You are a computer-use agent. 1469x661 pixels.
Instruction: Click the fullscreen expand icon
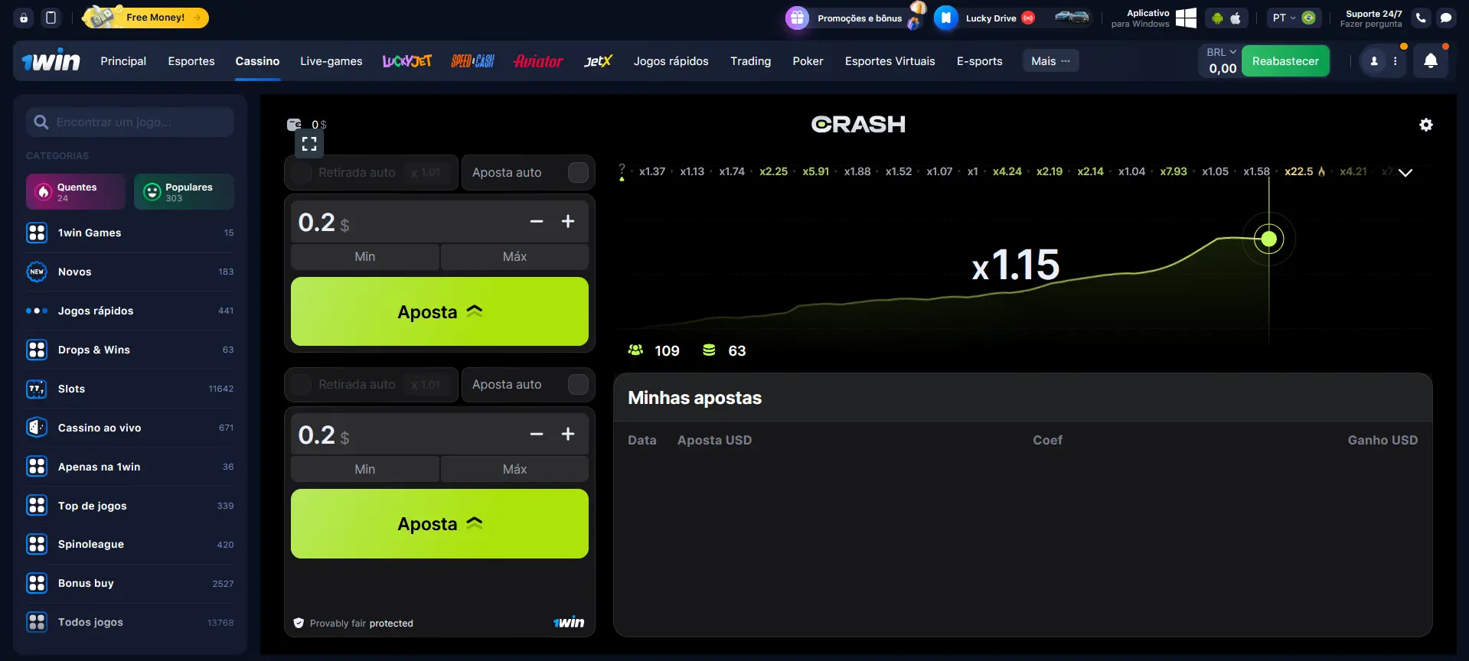[x=309, y=144]
